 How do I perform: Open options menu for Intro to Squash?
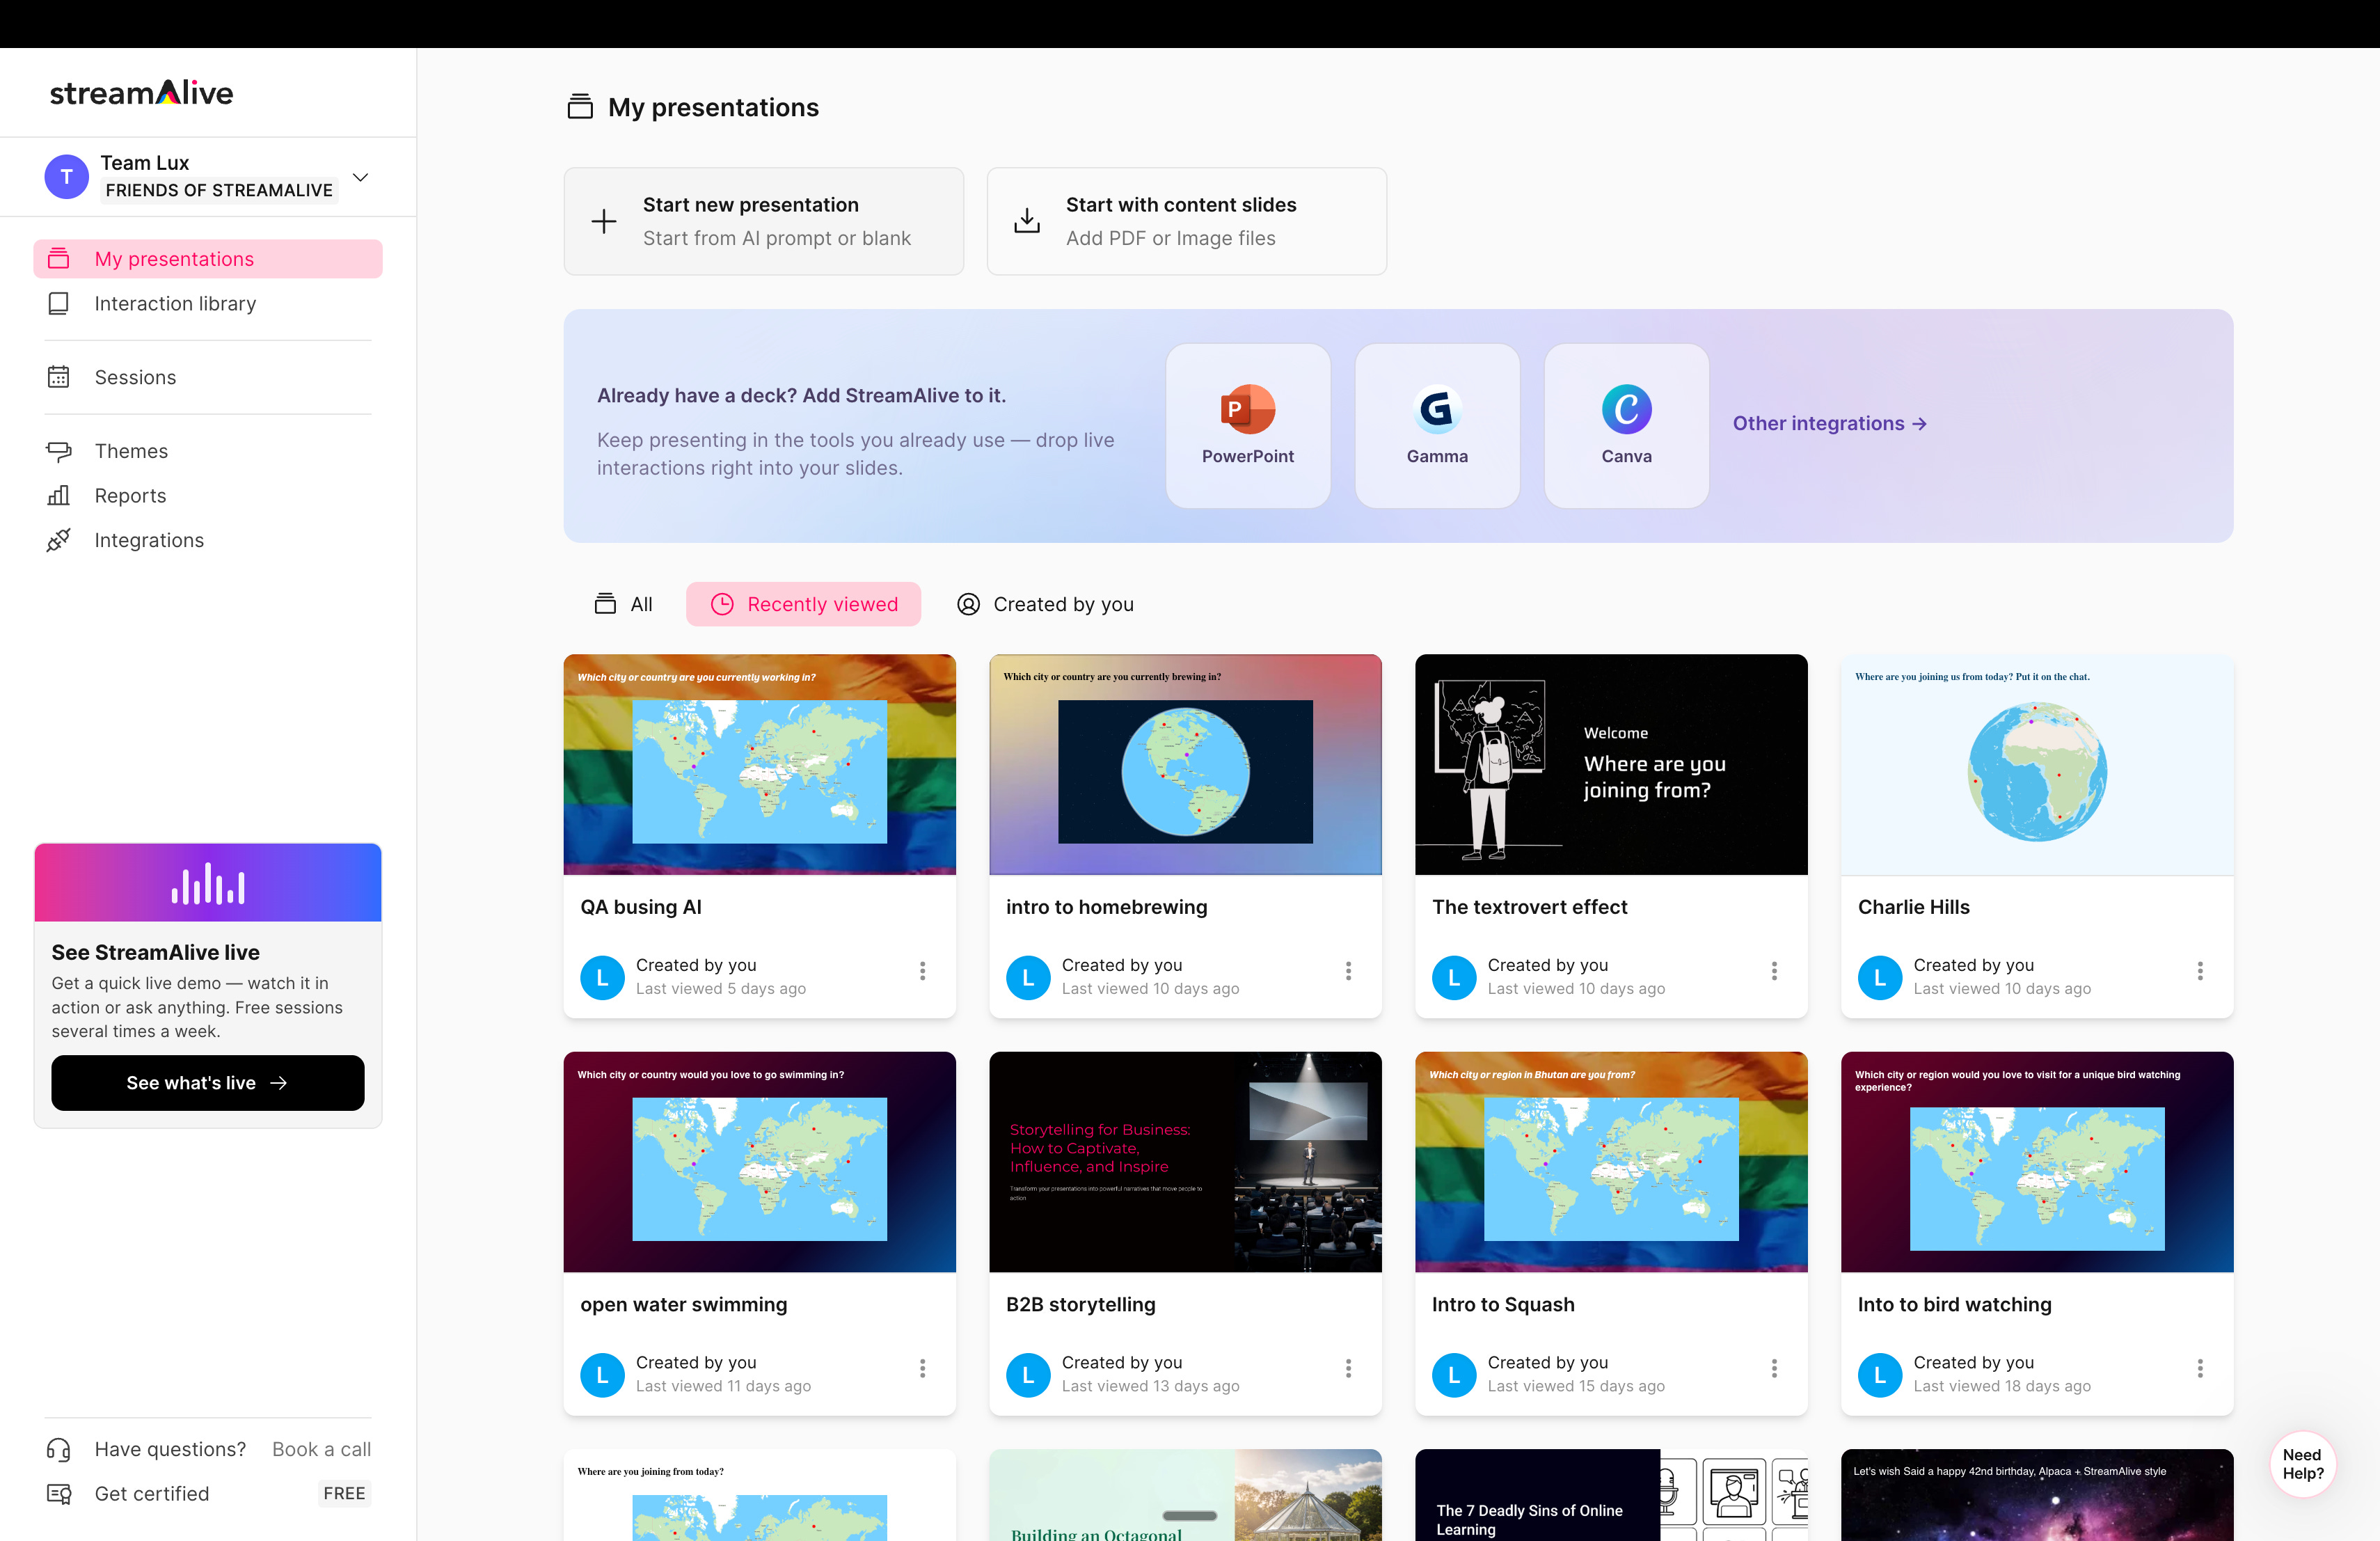tap(1774, 1368)
